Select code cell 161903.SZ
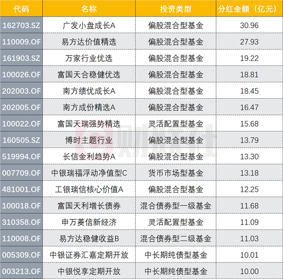This screenshot has height=279, width=283. coord(21,58)
